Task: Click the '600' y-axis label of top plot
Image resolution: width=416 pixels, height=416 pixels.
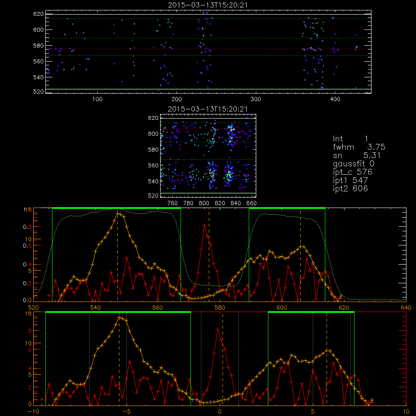Action: tap(38, 30)
